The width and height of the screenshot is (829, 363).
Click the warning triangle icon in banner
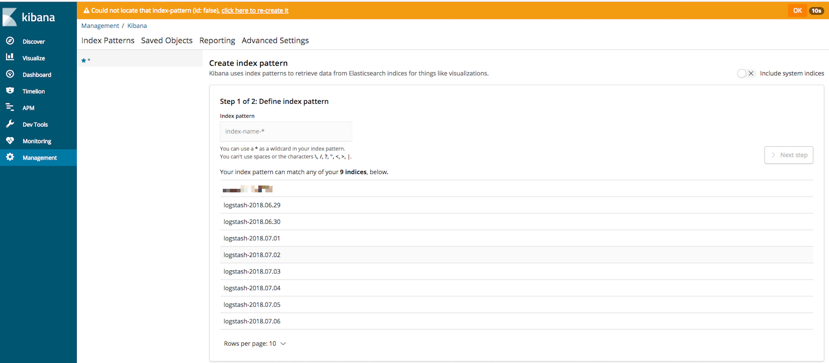click(87, 11)
